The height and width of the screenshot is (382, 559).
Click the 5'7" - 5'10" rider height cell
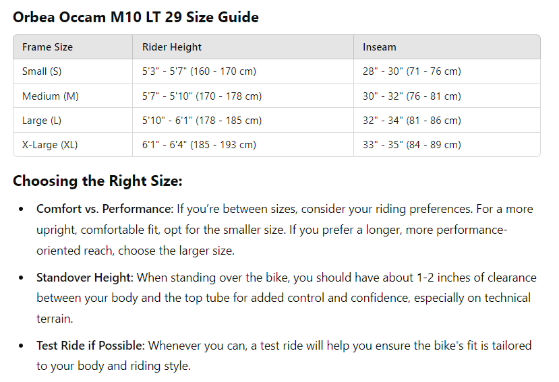[x=202, y=96]
